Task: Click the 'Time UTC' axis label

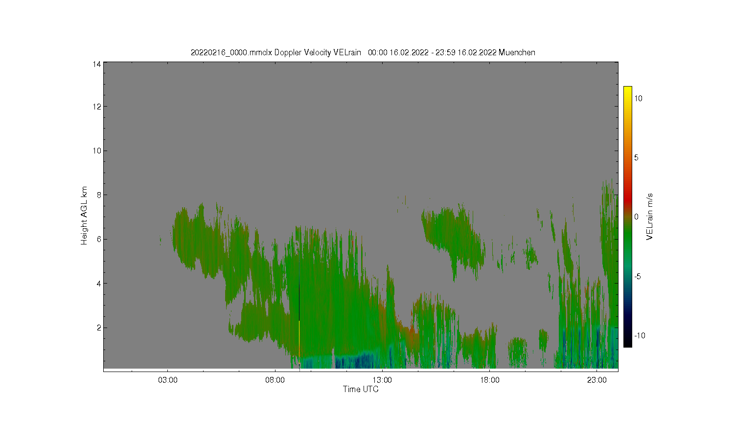Action: [361, 390]
